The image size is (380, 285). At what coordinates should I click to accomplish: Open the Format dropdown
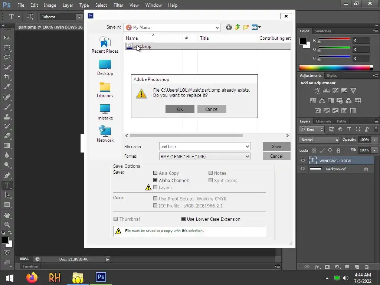247,157
